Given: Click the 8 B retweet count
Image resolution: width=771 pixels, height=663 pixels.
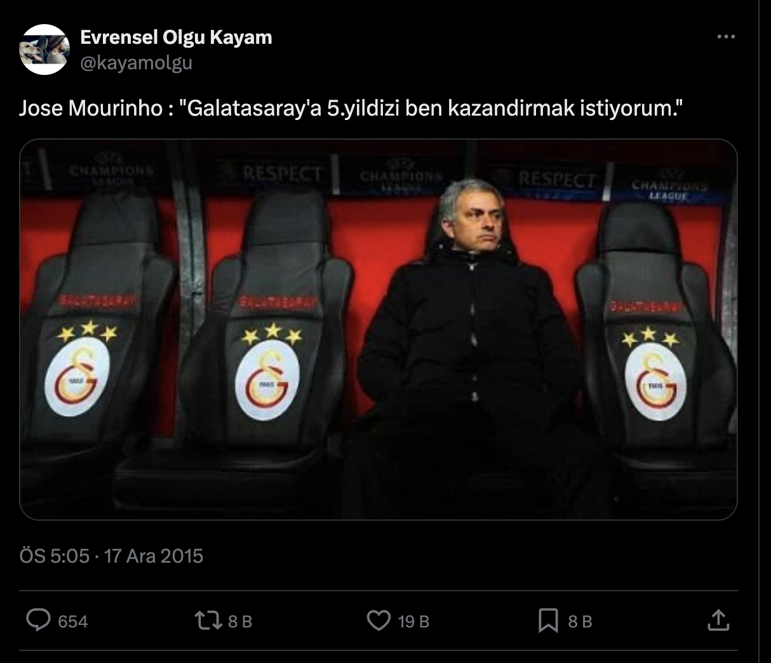Looking at the screenshot, I should tap(240, 621).
